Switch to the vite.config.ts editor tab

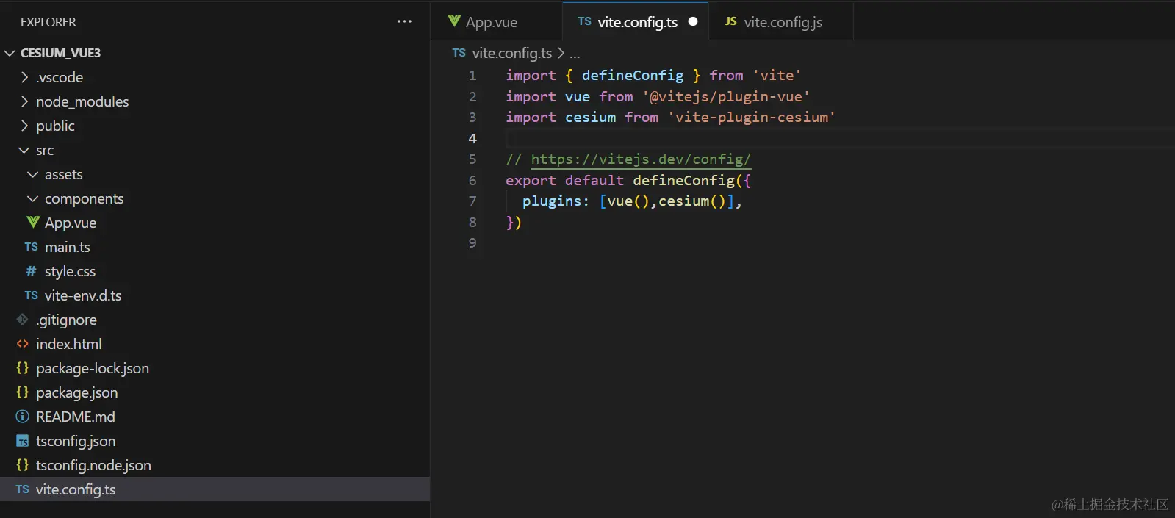(636, 21)
